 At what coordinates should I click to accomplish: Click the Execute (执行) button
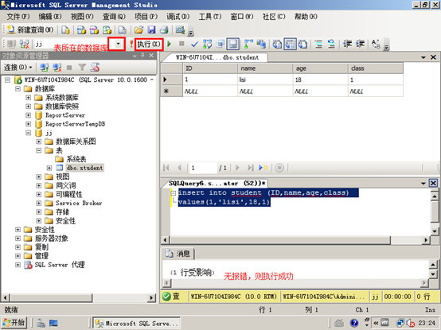tap(149, 44)
